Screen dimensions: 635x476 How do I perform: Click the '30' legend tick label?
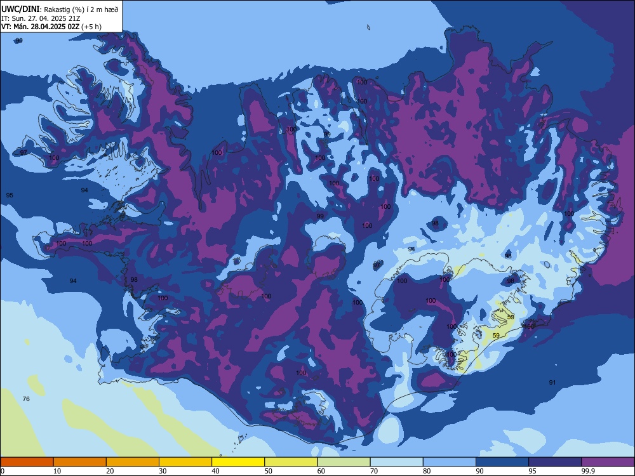(x=163, y=471)
